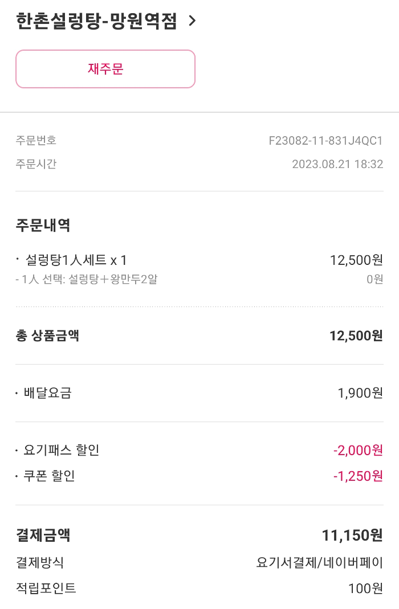399x609 pixels.
Task: Open the 주문내역 section header
Action: [43, 225]
